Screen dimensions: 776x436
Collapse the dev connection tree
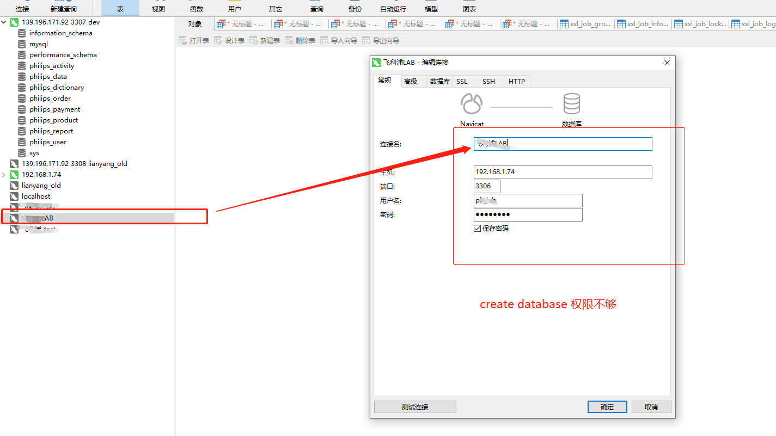click(x=4, y=22)
